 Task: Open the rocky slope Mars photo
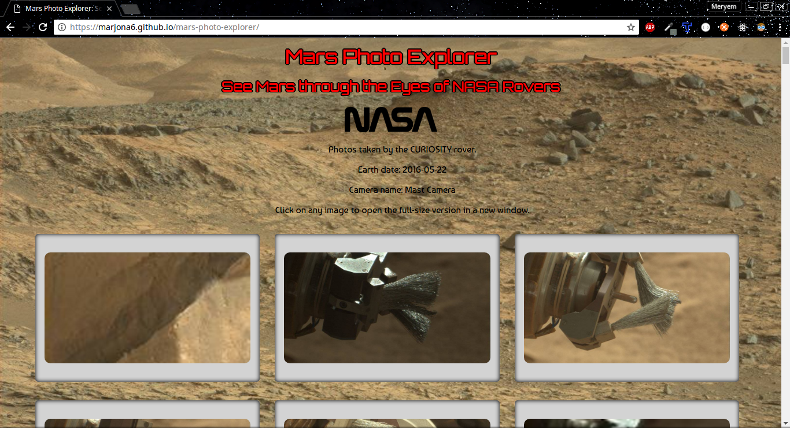pyautogui.click(x=147, y=308)
